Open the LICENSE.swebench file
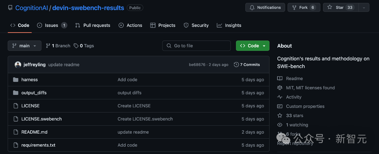This screenshot has height=154, width=379. [42, 119]
